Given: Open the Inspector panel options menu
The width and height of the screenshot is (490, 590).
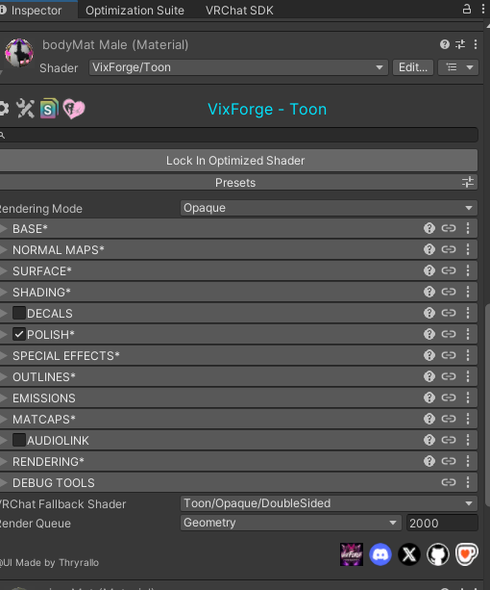Looking at the screenshot, I should tap(483, 9).
